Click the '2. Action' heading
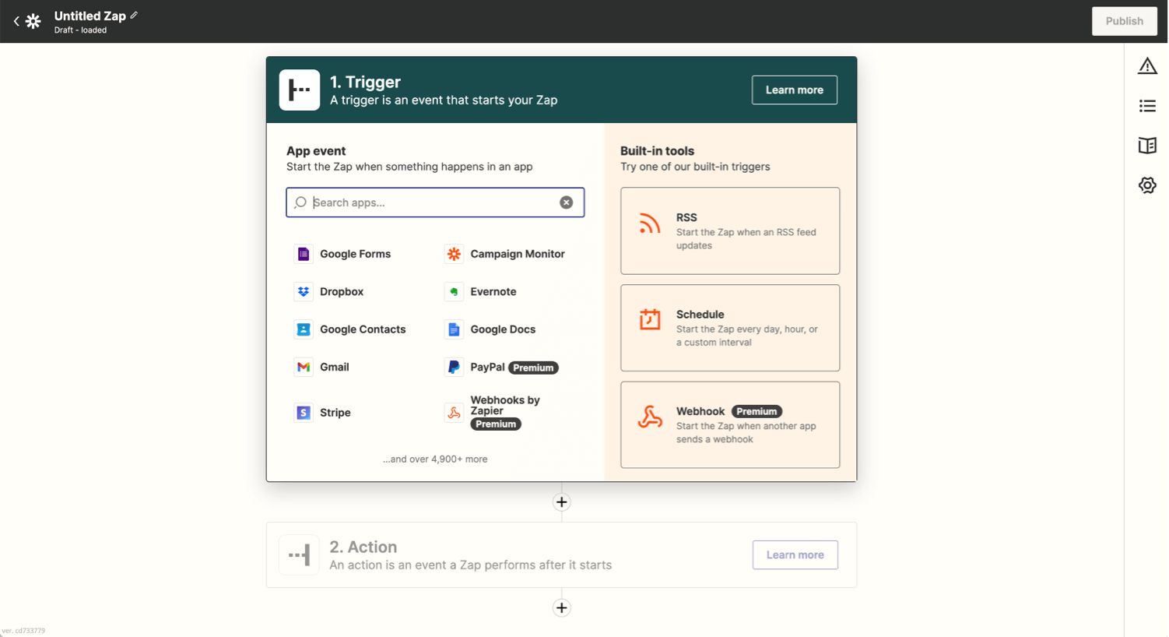The width and height of the screenshot is (1169, 637). (x=363, y=547)
